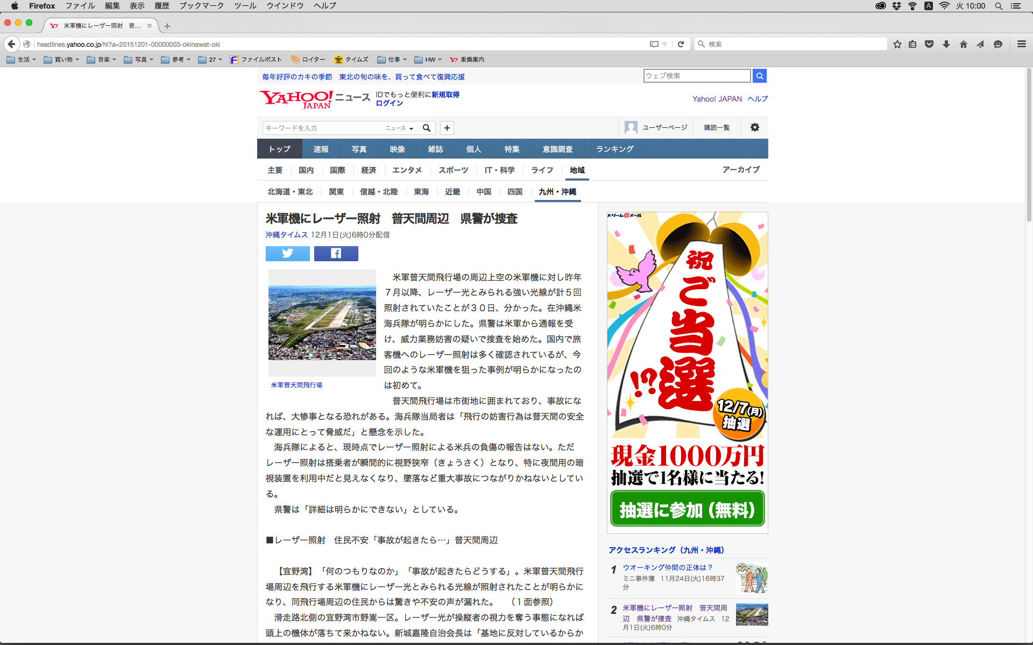
Task: Open the Firefox hamburger menu
Action: (1021, 44)
